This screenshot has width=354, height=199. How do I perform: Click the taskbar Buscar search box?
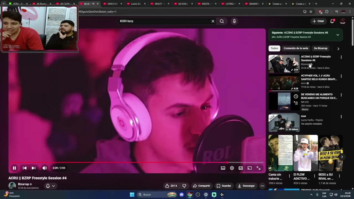pyautogui.click(x=157, y=195)
